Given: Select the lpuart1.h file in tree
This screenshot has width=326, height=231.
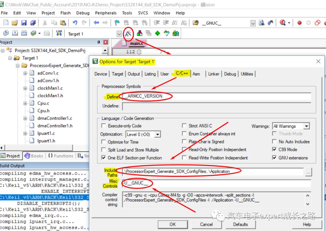Looking at the screenshot, I should click(46, 141).
